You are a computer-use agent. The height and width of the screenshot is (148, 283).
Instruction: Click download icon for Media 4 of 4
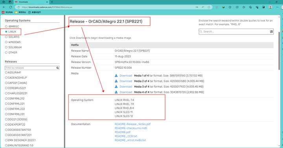point(116,92)
